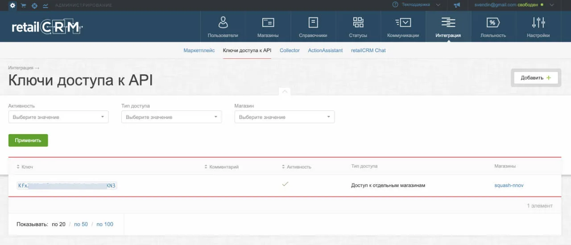The height and width of the screenshot is (245, 571).
Task: Click the Магазины column header
Action: click(x=505, y=166)
